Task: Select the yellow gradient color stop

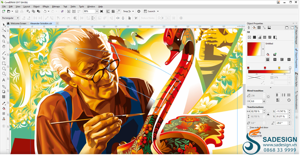Action: [x=279, y=68]
